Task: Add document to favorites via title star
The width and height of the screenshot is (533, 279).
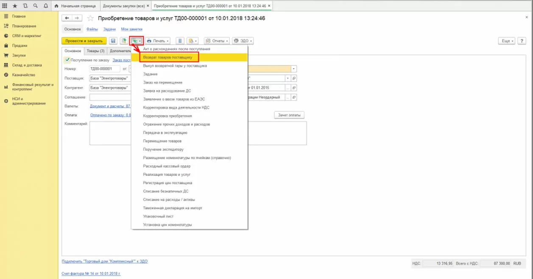Action: tap(90, 18)
